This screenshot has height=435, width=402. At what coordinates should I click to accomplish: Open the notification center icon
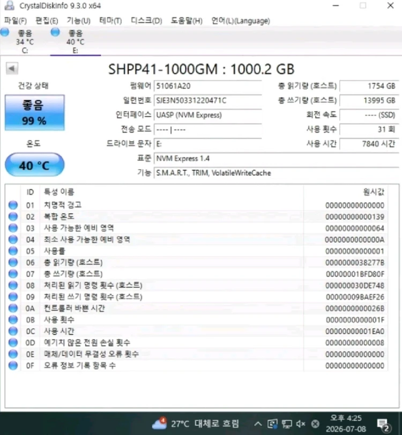tap(384, 424)
